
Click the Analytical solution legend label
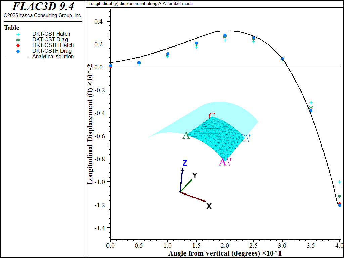click(x=53, y=57)
